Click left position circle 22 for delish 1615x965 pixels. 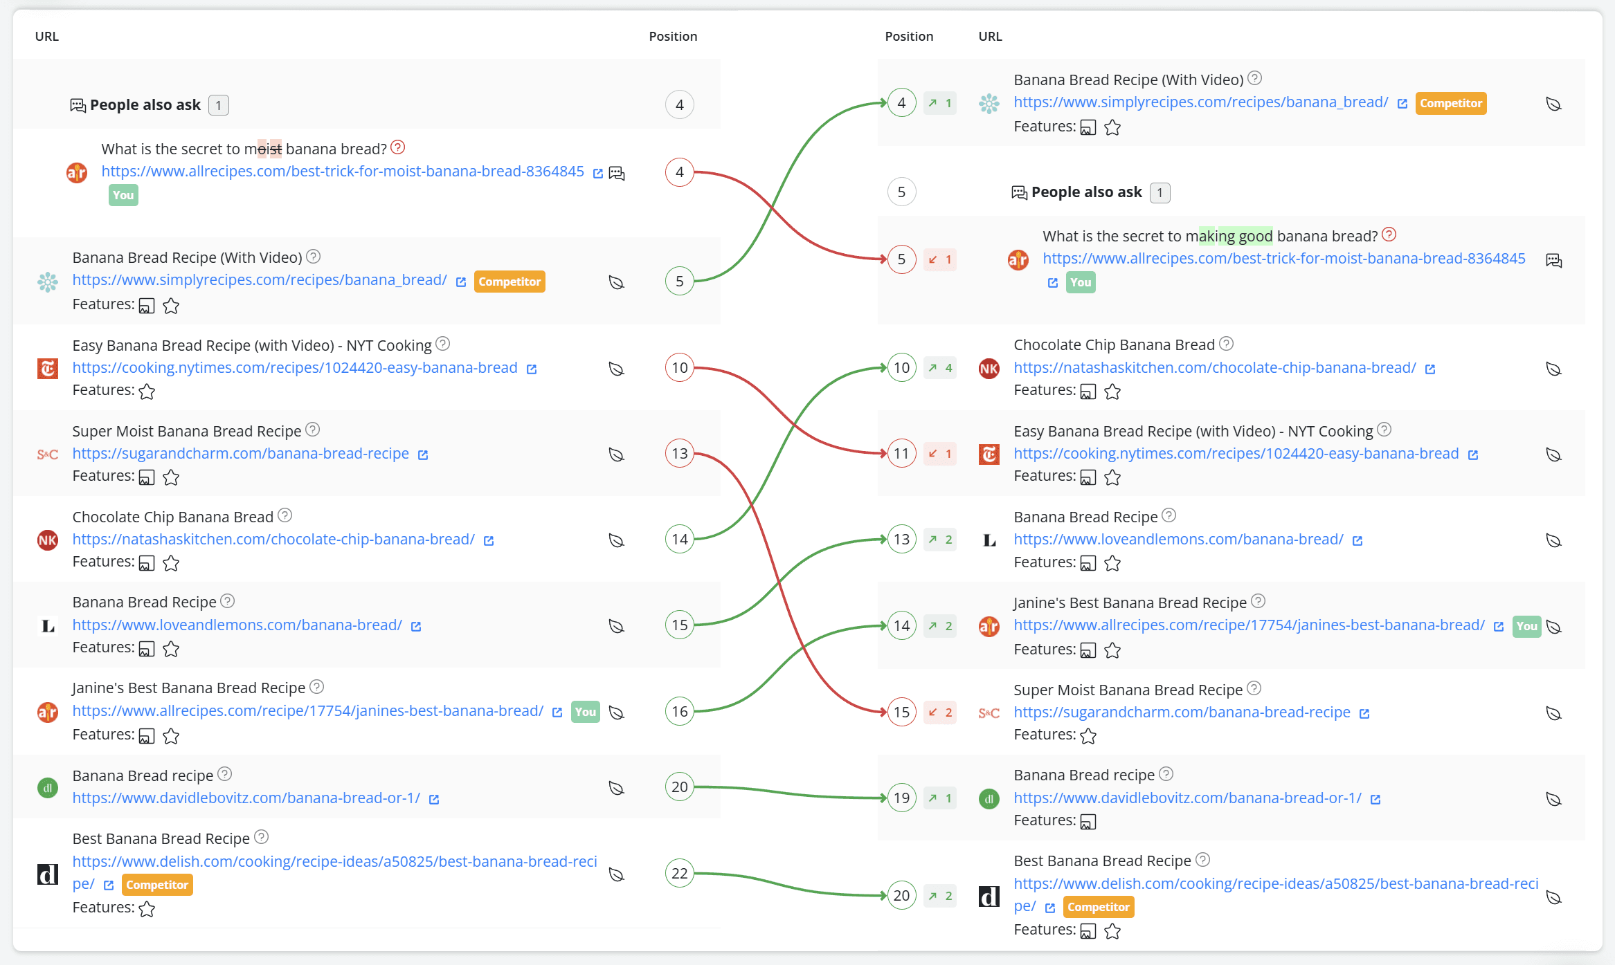pyautogui.click(x=680, y=874)
